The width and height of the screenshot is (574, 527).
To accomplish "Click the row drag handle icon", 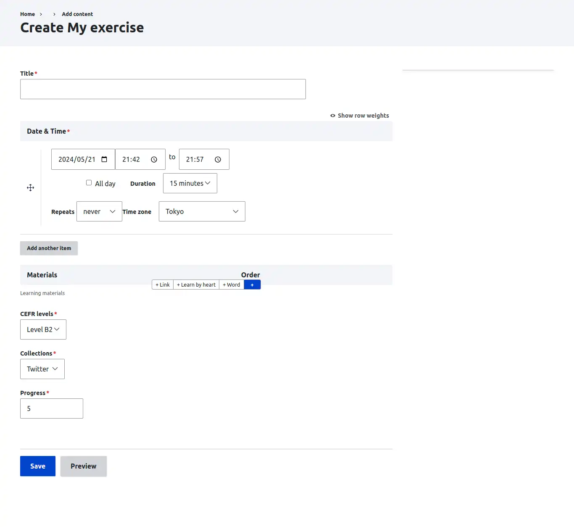I will pyautogui.click(x=31, y=188).
